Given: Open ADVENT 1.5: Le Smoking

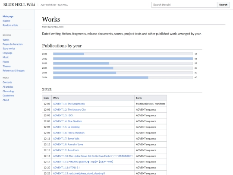Looking at the screenshot, I should click(x=66, y=127).
